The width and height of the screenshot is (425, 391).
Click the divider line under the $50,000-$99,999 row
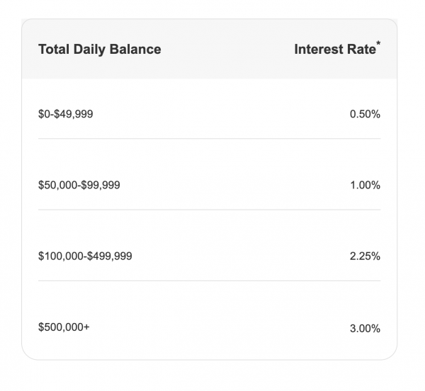pos(209,210)
